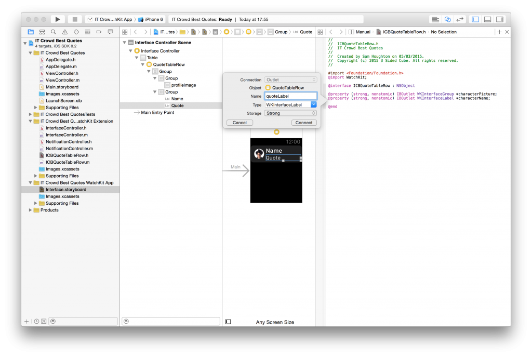Click the quoteLabel name input field
This screenshot has height=357, width=532.
point(291,96)
